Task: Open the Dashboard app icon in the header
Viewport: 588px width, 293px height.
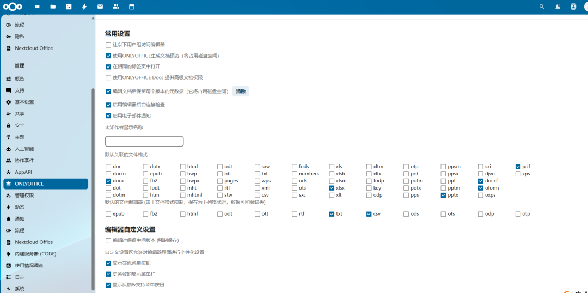Action: [37, 7]
